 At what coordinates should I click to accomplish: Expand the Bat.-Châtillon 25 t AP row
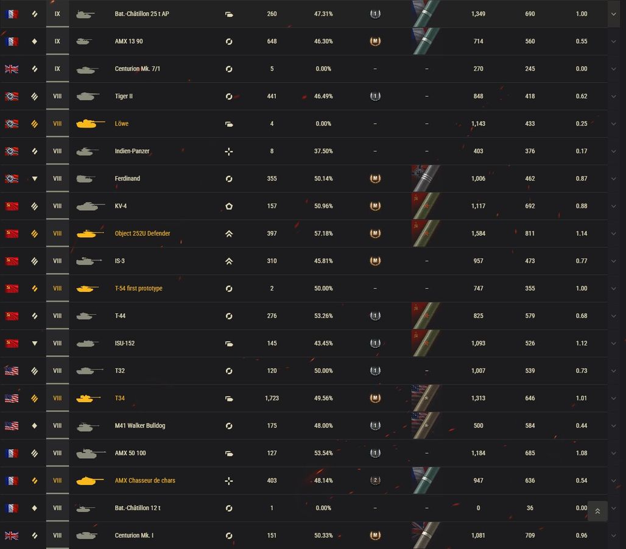point(613,14)
